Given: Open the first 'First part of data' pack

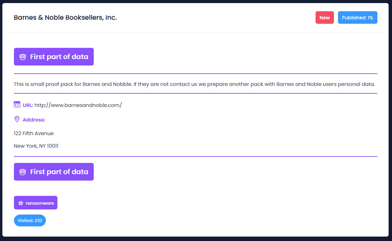Looking at the screenshot, I should (x=54, y=57).
